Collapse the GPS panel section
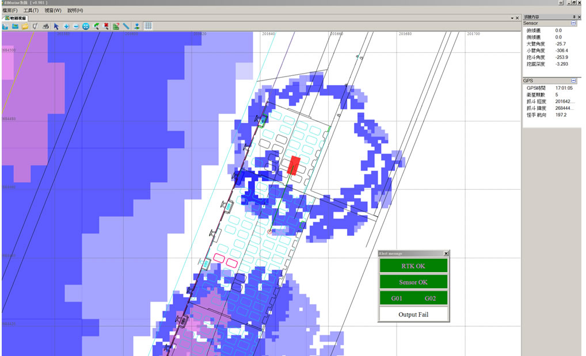Screen dimensions: 586x356 click(573, 81)
